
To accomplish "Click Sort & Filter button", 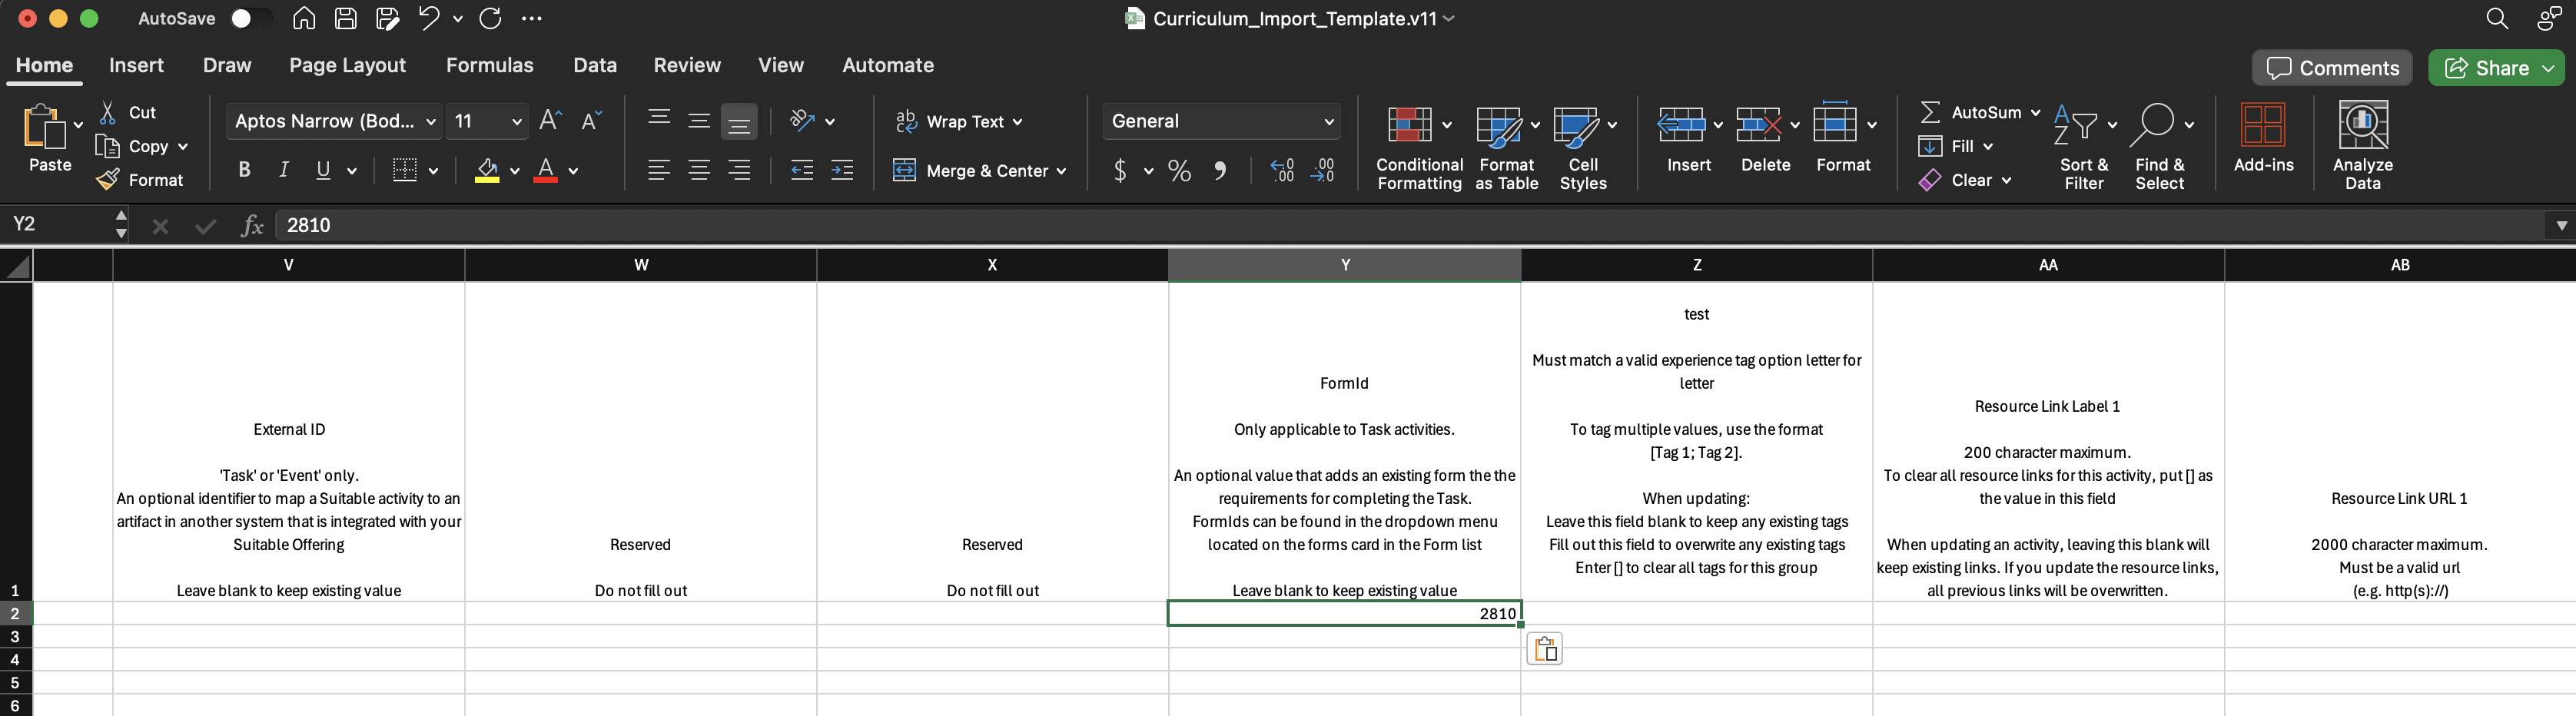I will 2083,146.
